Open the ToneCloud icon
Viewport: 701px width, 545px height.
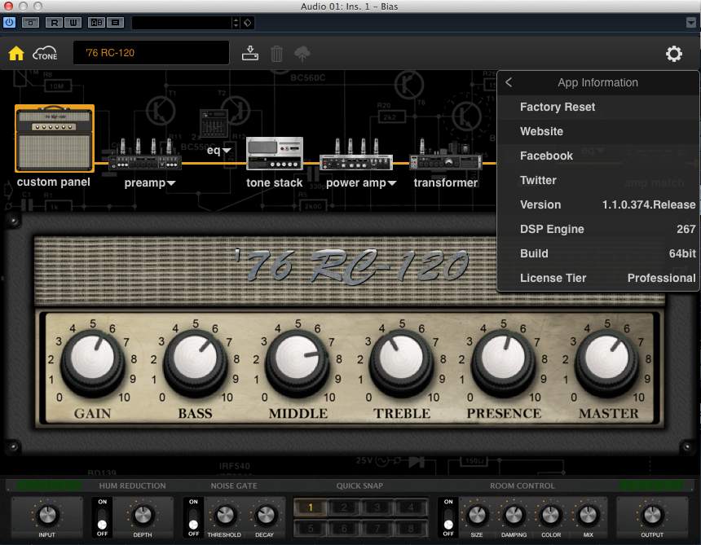click(45, 54)
